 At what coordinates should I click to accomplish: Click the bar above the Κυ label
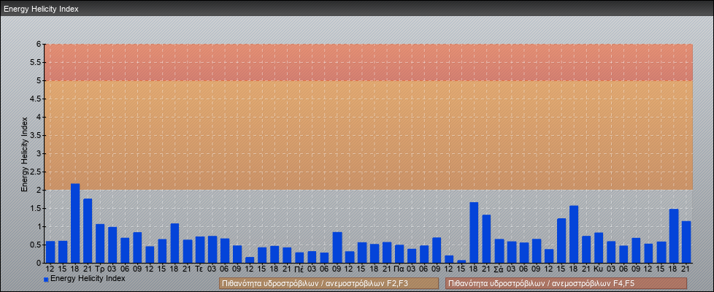click(599, 248)
